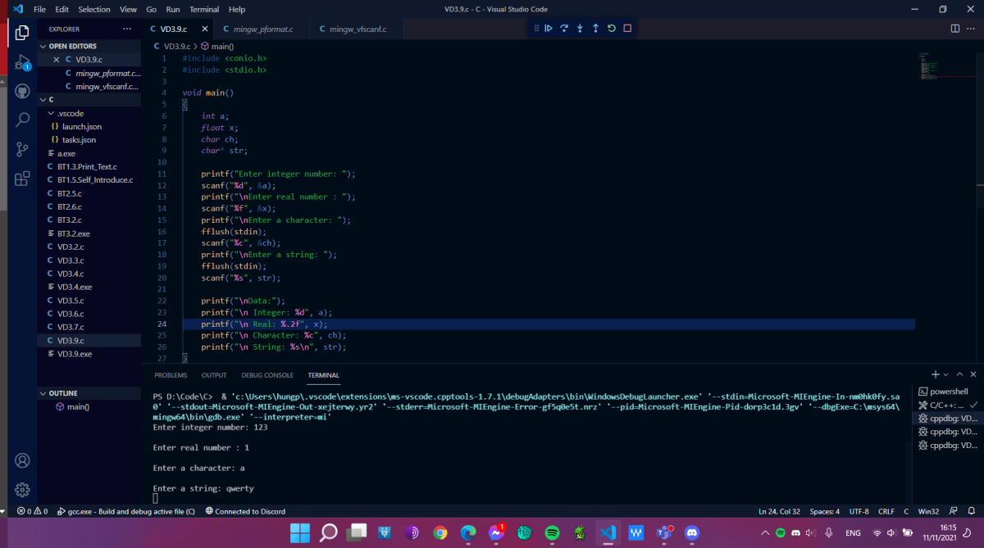Open the Run and Debug sidebar view
This screenshot has height=548, width=984.
22,63
